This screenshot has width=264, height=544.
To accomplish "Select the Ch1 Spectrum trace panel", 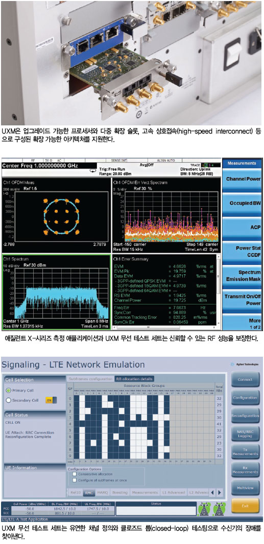I will [56, 292].
